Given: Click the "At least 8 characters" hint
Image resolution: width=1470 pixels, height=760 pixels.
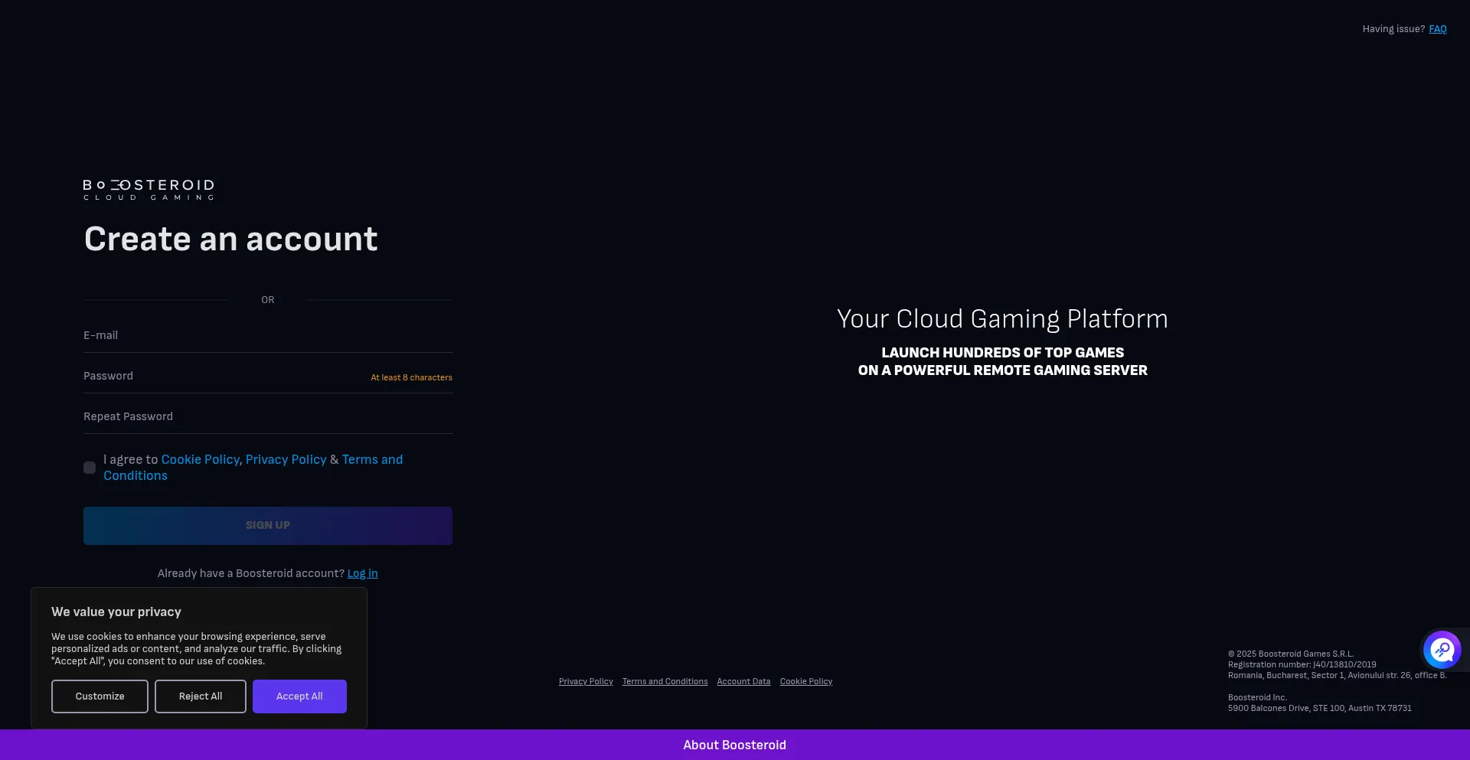Looking at the screenshot, I should pos(411,377).
